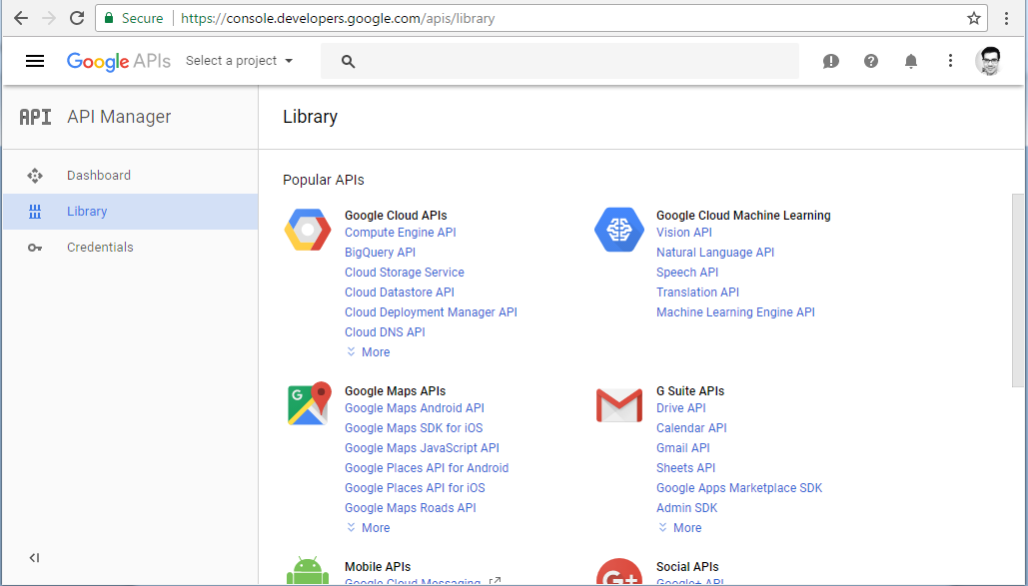
Task: Click the Google APIs logo
Action: [119, 62]
